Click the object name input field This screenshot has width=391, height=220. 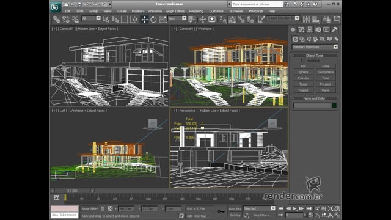tap(312, 106)
